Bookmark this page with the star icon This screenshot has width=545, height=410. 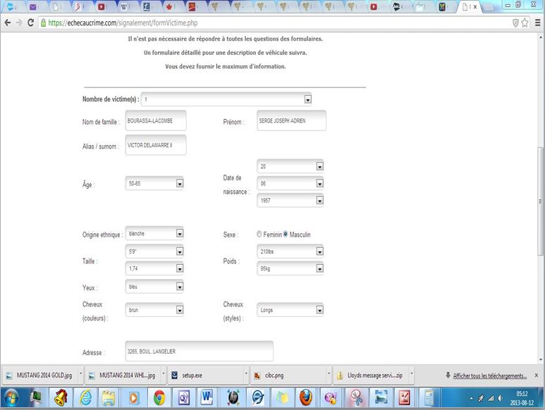[x=525, y=23]
